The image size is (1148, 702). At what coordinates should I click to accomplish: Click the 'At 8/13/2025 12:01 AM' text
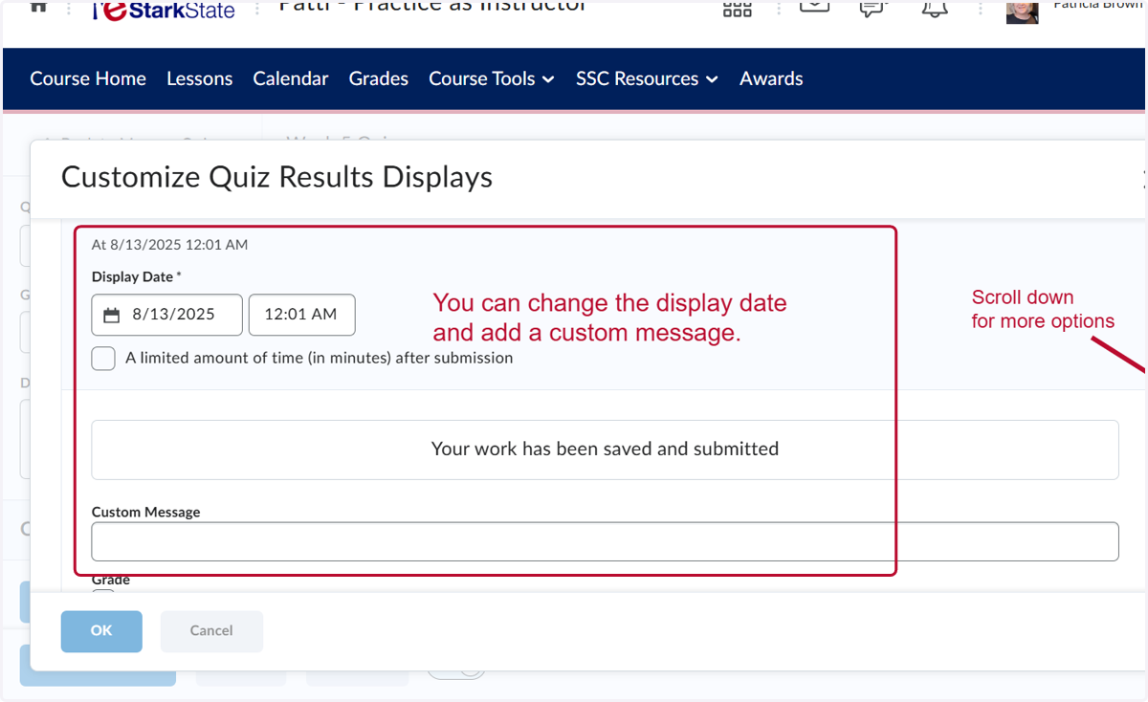(169, 245)
